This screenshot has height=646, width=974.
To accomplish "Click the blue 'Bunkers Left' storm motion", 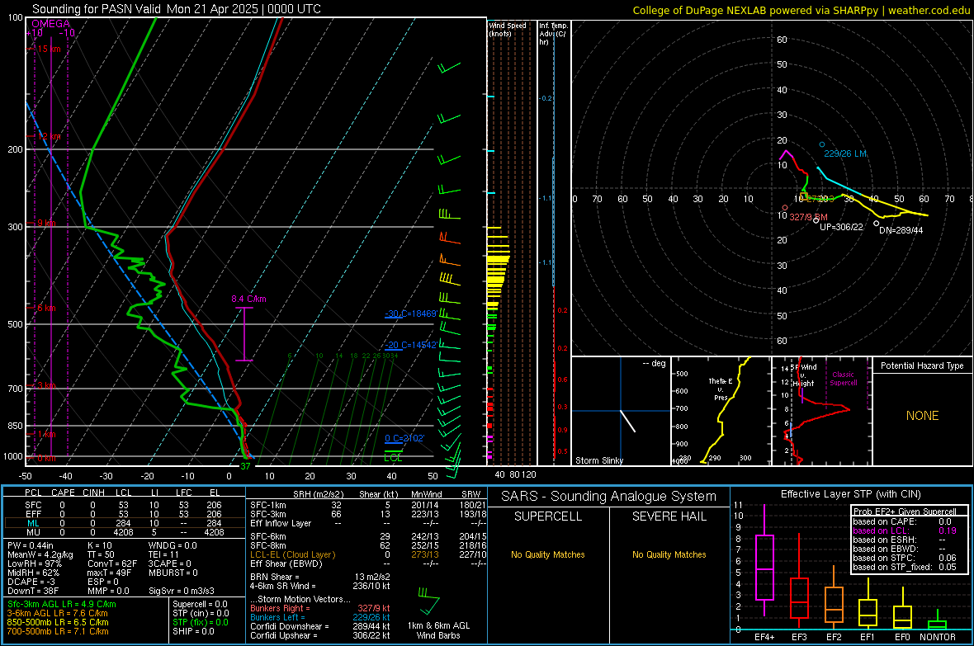I will (320, 617).
